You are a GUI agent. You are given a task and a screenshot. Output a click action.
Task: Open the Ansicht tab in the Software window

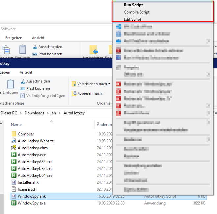(x=38, y=38)
